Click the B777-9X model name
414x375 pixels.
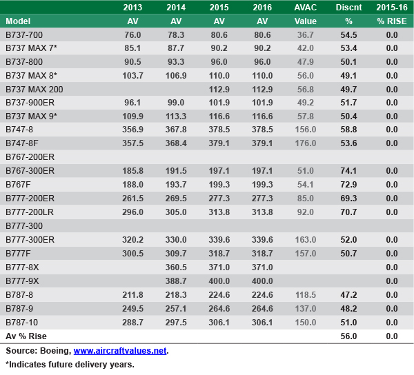pyautogui.click(x=24, y=281)
